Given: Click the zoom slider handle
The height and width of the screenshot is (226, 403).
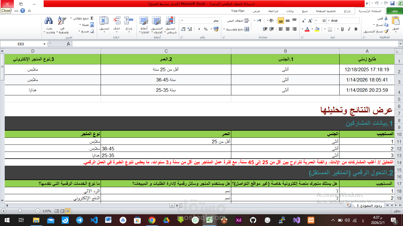Looking at the screenshot, I should pos(20,211).
